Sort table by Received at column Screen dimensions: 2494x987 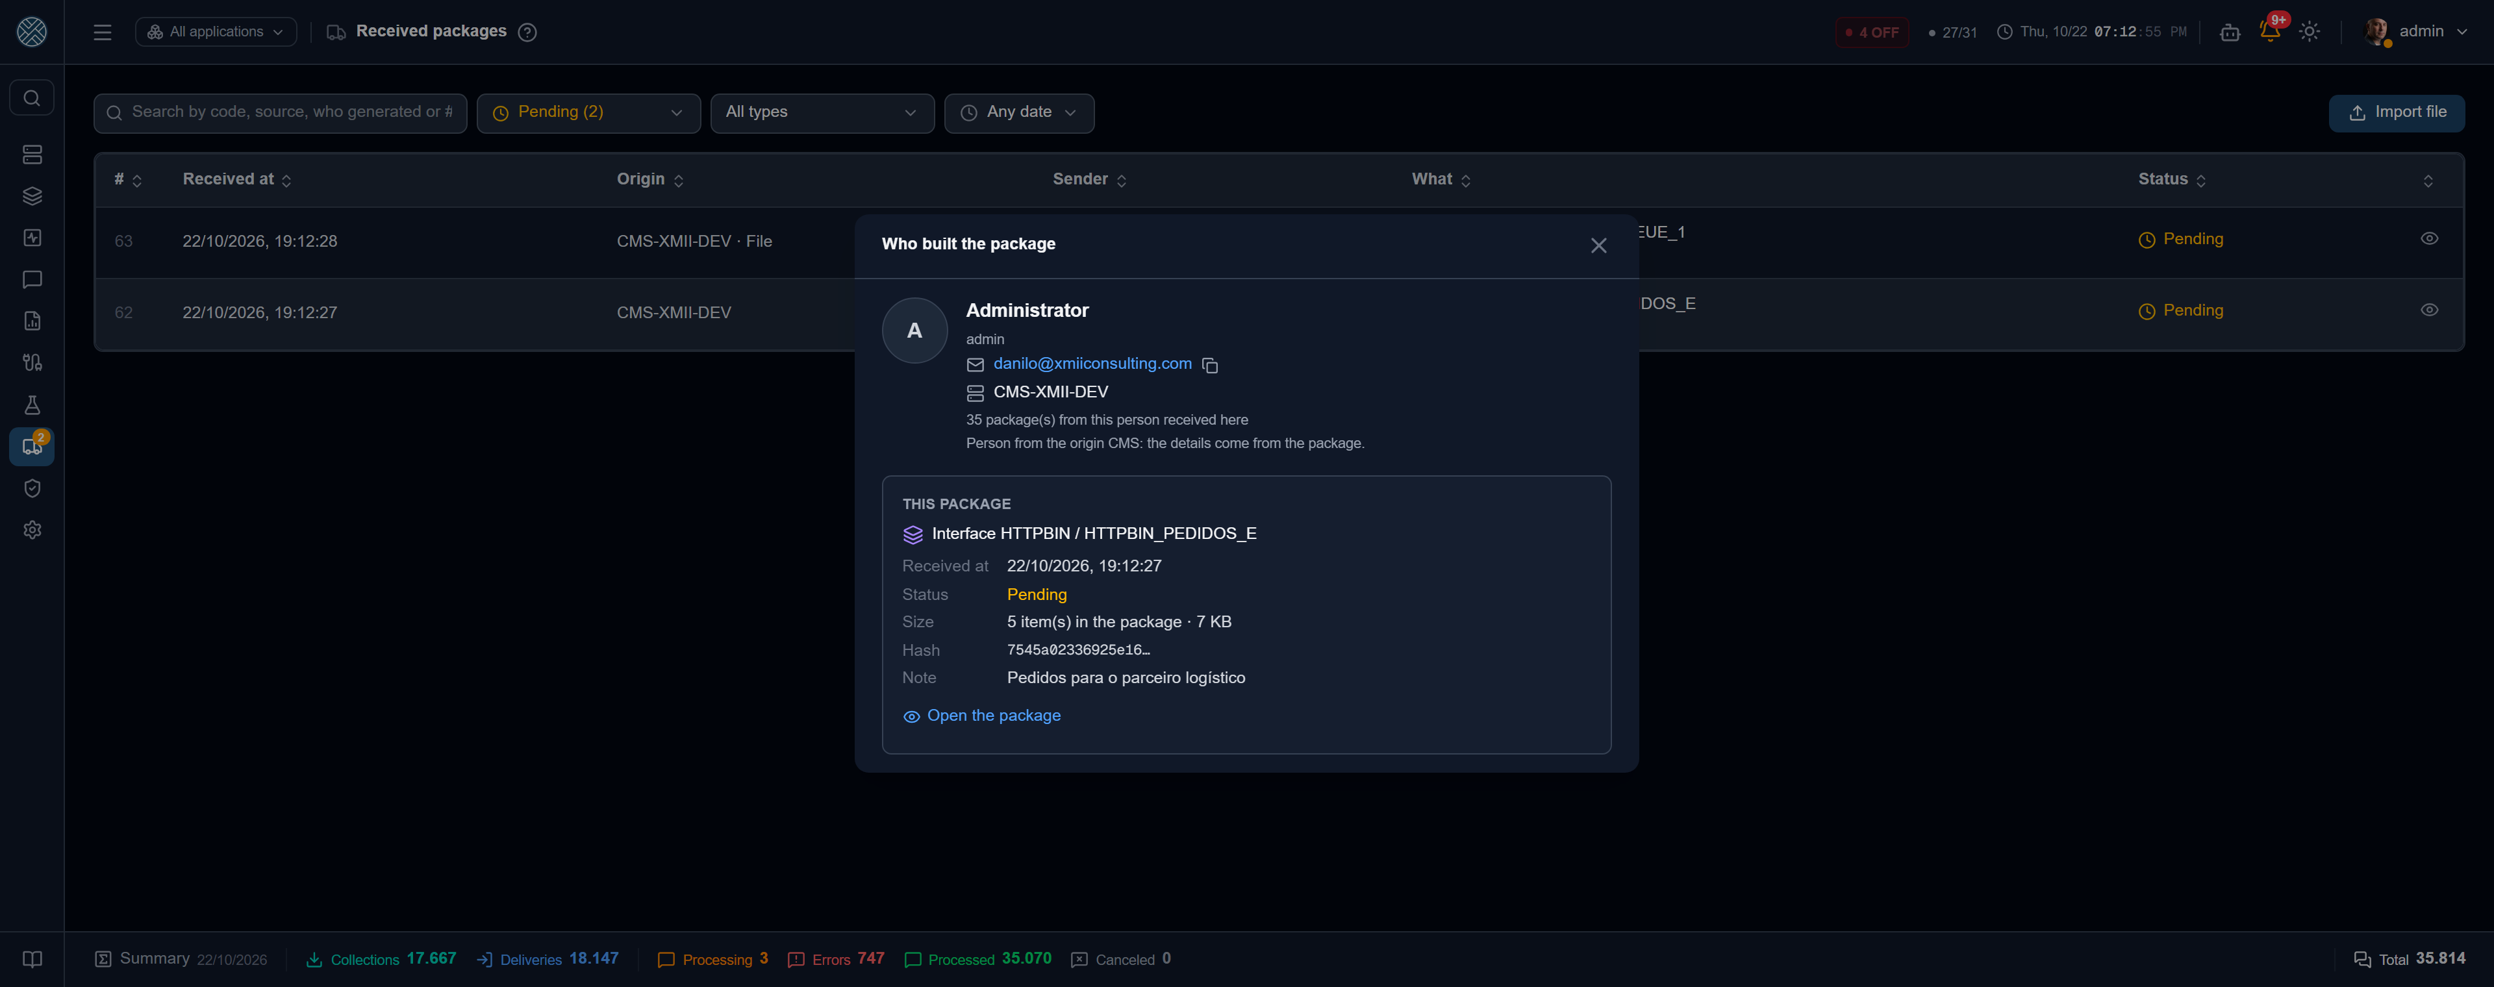pyautogui.click(x=237, y=180)
